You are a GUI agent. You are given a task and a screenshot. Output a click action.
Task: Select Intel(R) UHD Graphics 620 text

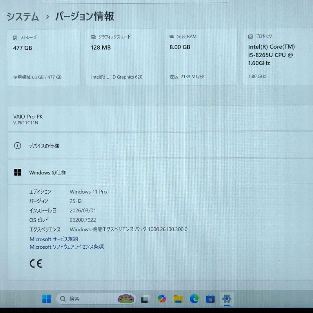117,77
